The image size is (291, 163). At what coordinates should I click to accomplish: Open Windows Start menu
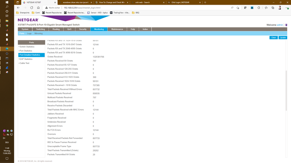(x=7, y=2)
